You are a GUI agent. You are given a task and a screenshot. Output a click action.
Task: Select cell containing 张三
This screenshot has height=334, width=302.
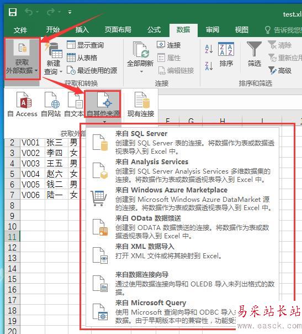(x=56, y=143)
